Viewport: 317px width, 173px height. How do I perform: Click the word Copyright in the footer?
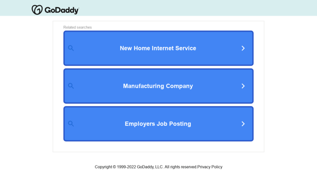pos(103,167)
